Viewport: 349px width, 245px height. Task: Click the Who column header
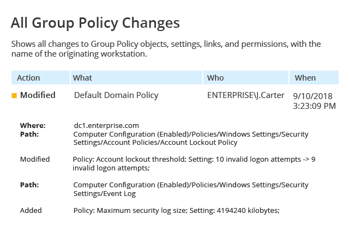[x=246, y=78]
